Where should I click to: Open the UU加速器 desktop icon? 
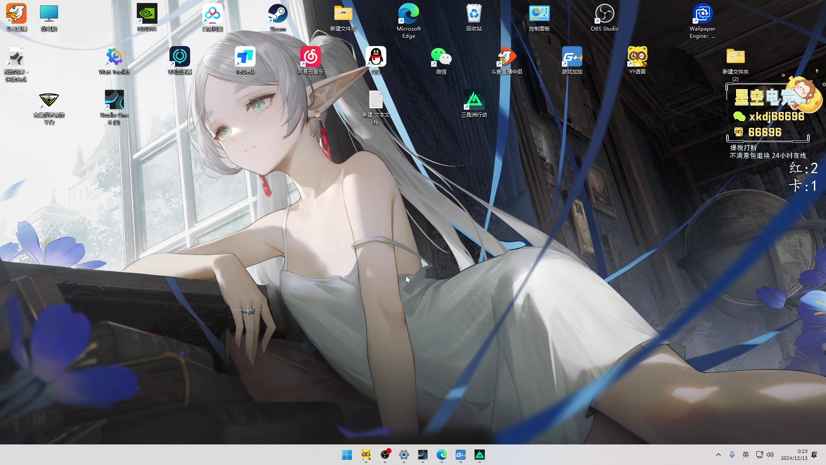[x=180, y=60]
